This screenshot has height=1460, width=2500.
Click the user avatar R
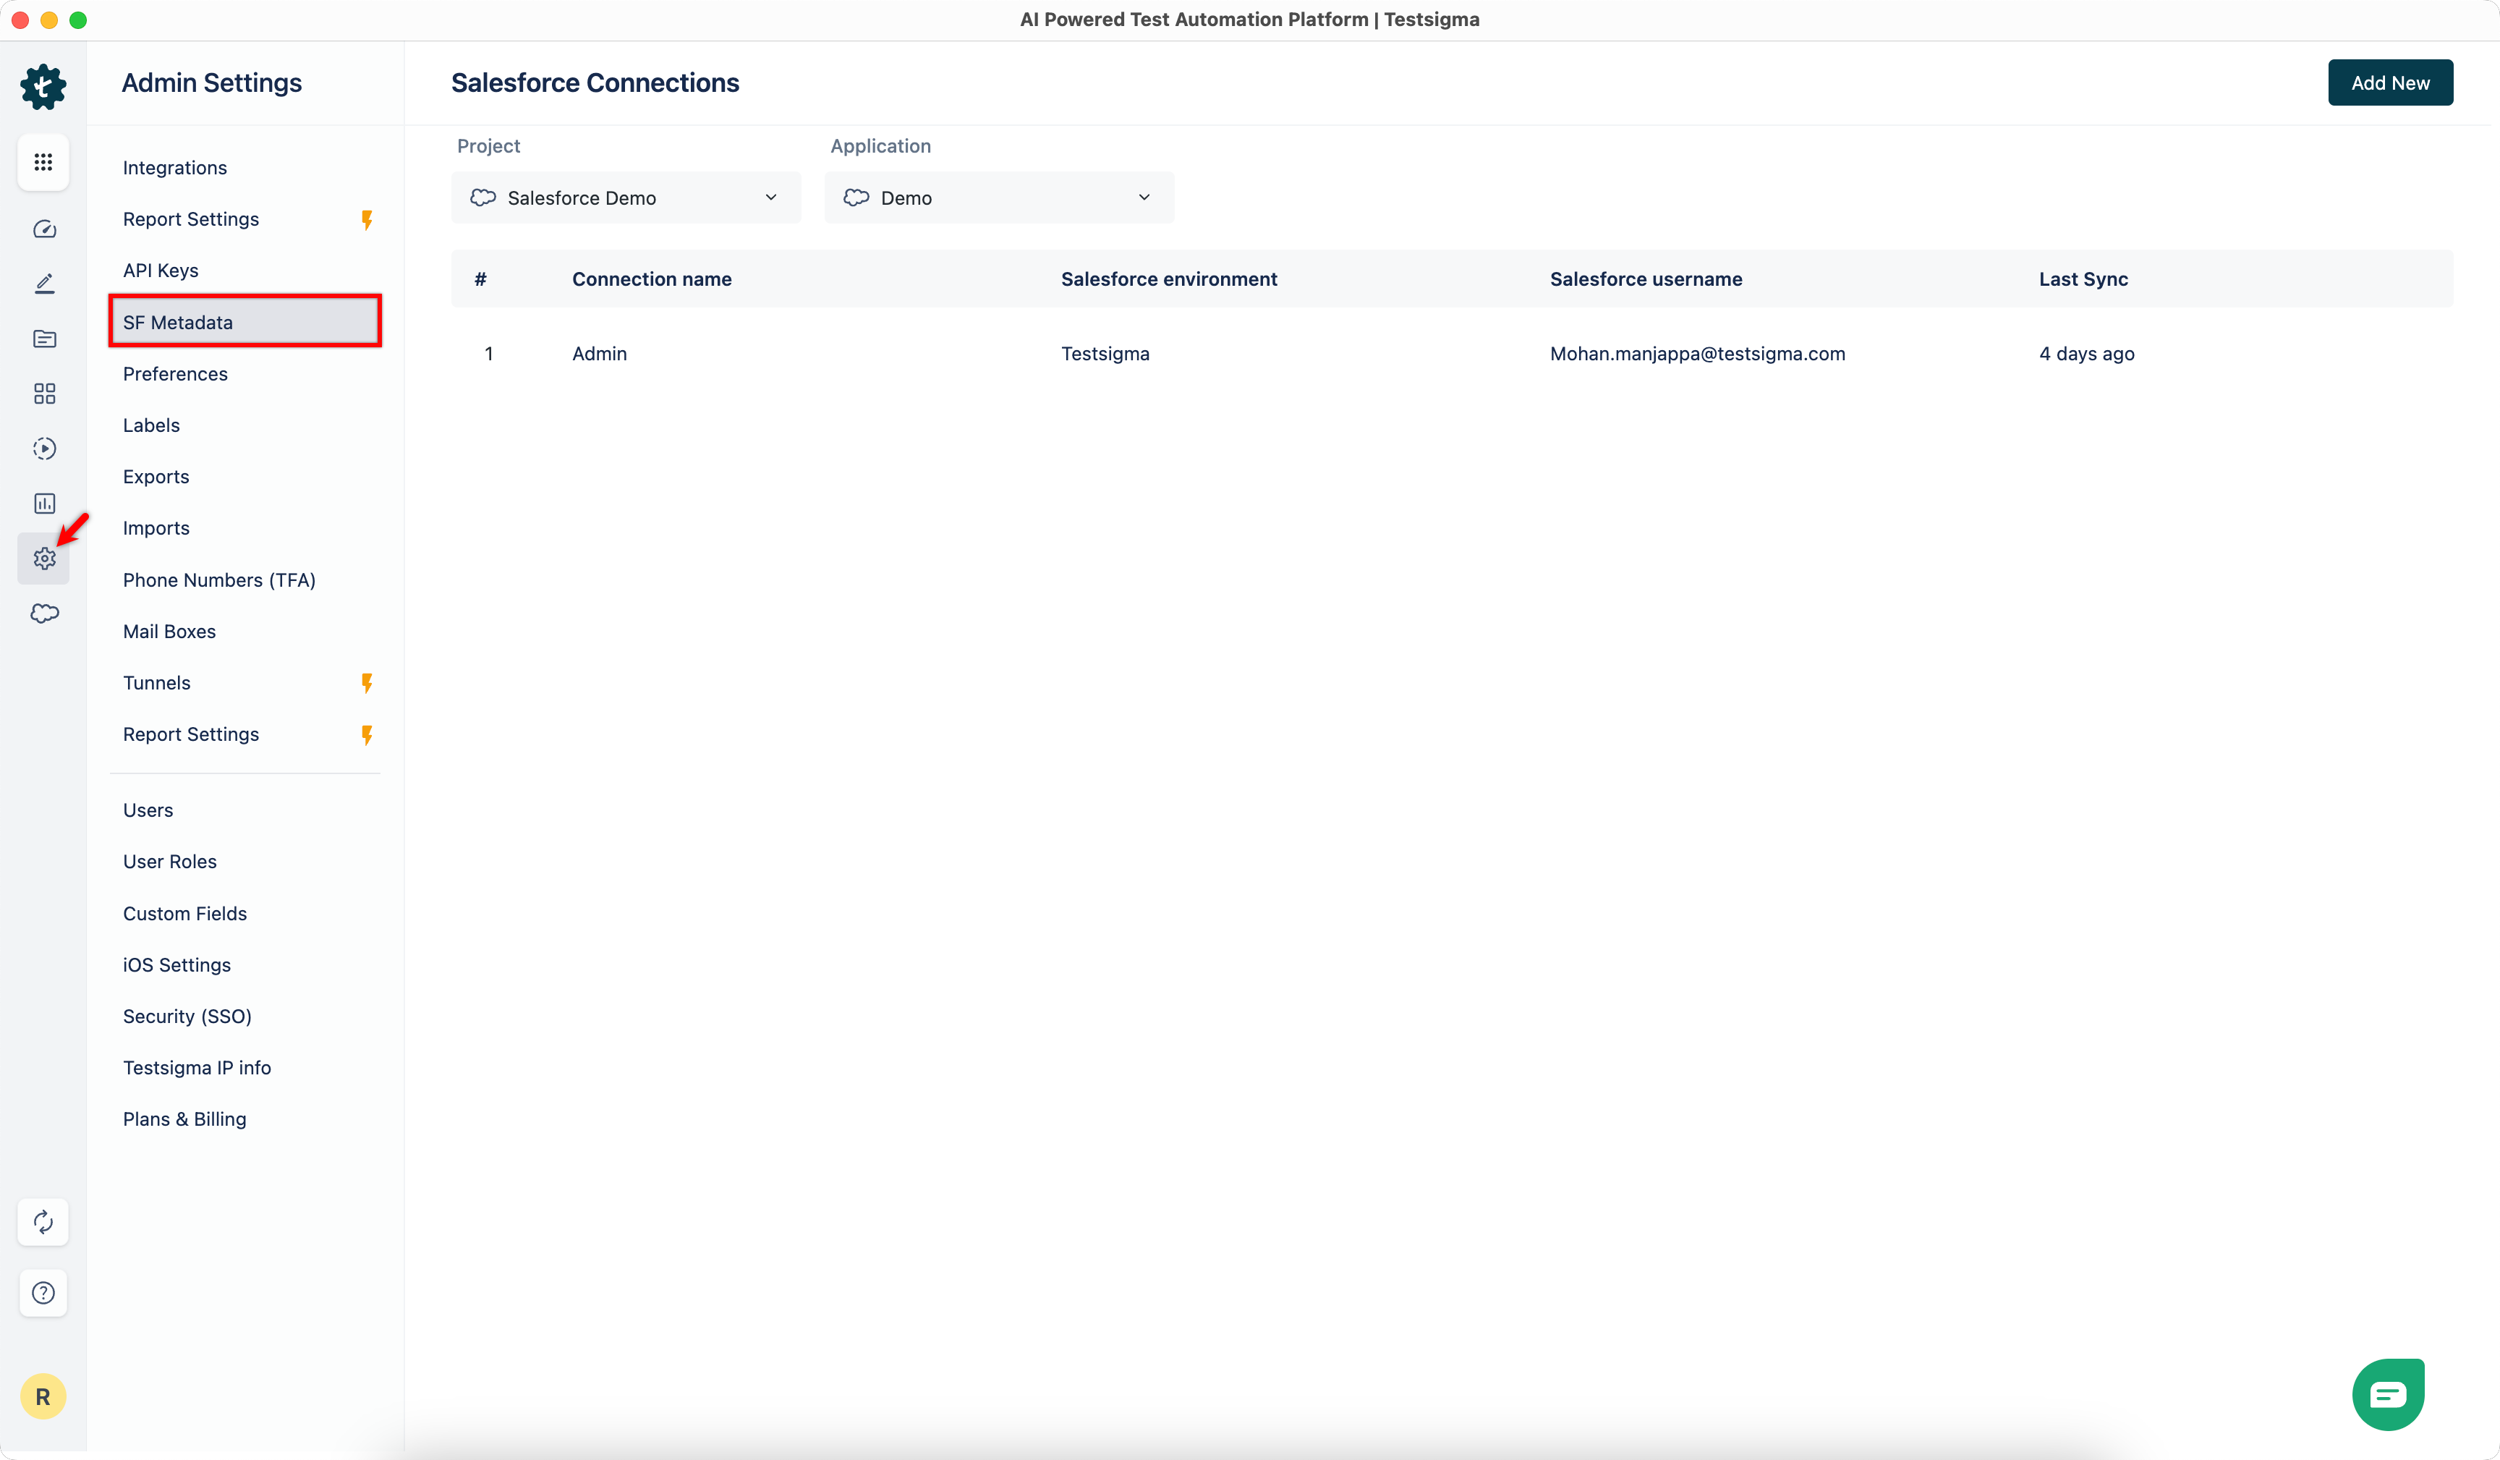[43, 1396]
